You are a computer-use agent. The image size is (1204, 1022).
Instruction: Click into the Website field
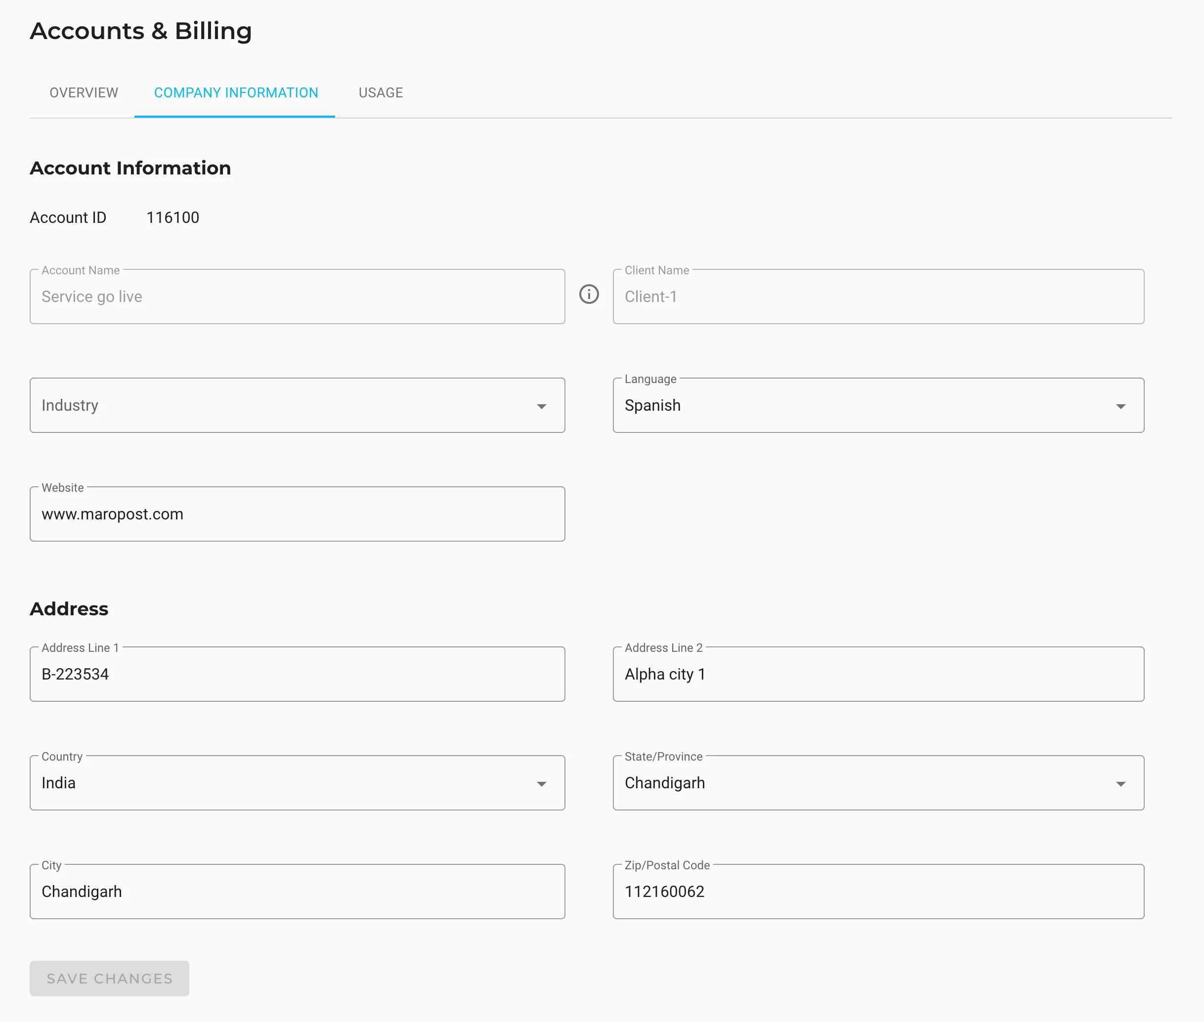pyautogui.click(x=297, y=514)
